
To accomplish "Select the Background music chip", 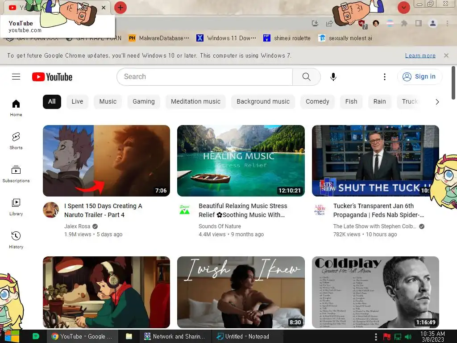I will [263, 101].
